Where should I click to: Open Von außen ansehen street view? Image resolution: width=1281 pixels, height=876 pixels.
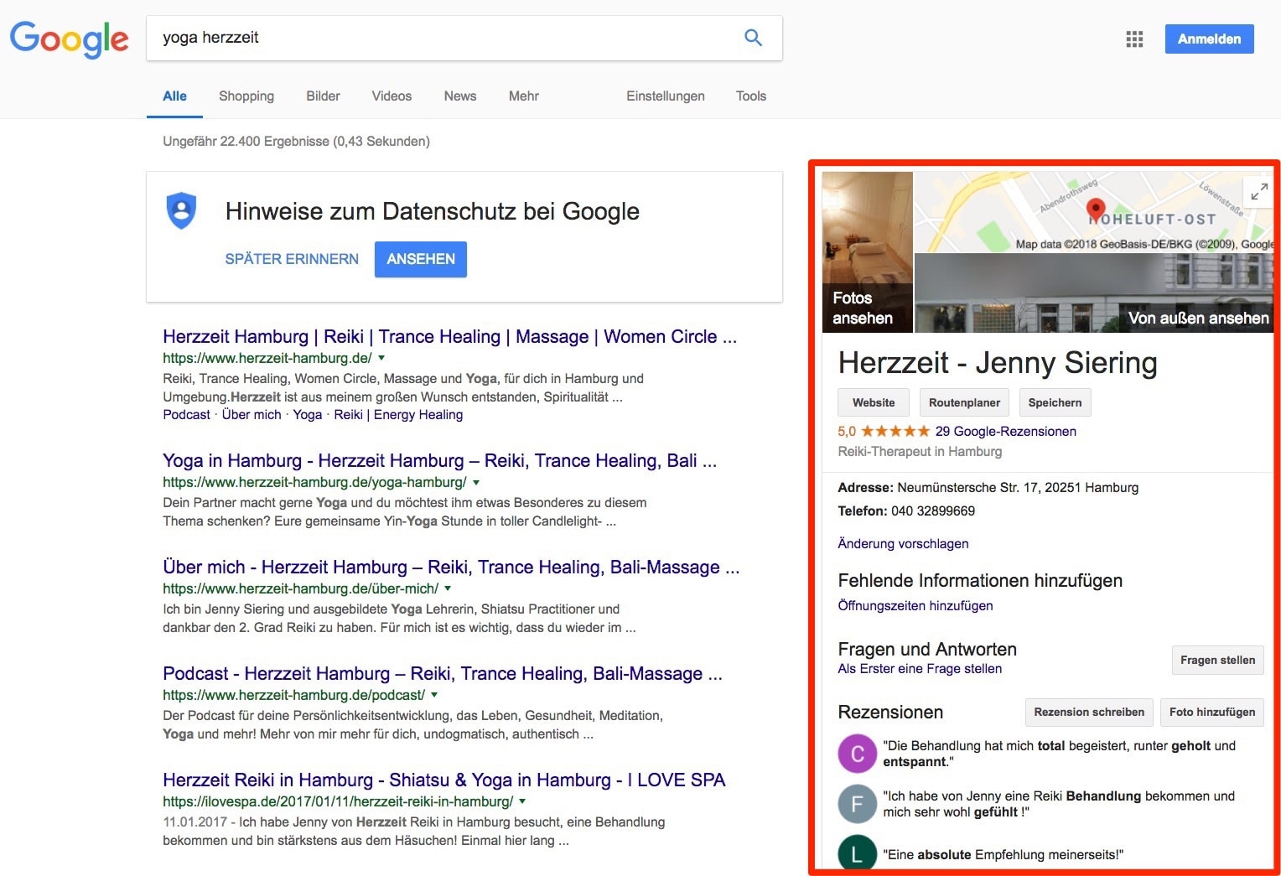click(x=1093, y=293)
